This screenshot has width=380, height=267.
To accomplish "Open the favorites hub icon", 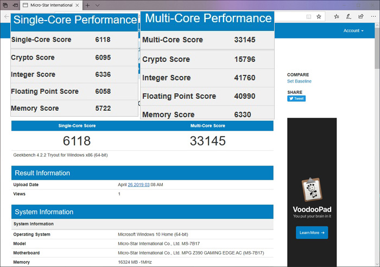I will 337,16.
